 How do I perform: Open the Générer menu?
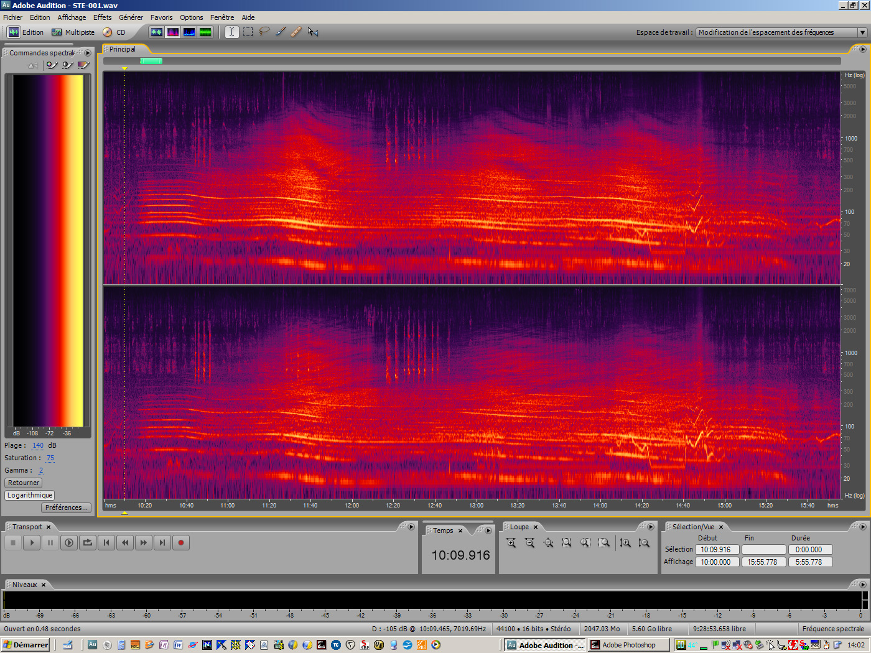point(131,17)
